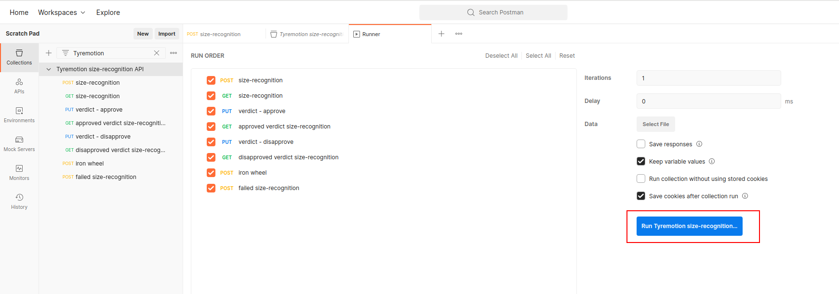Click the plus icon to create new collection
This screenshot has height=294, width=839.
pos(49,53)
